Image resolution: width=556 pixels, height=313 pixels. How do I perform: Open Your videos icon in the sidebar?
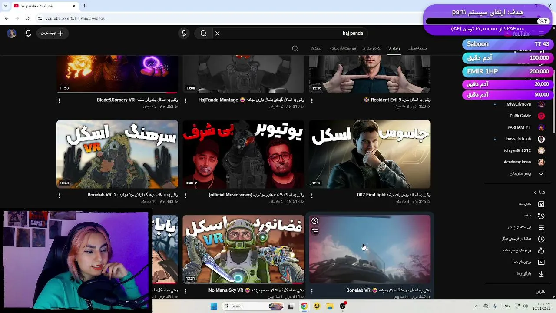pyautogui.click(x=541, y=262)
